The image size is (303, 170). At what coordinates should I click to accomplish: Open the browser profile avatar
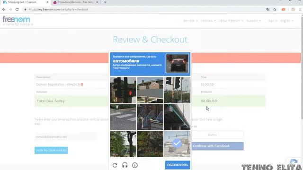click(x=293, y=9)
